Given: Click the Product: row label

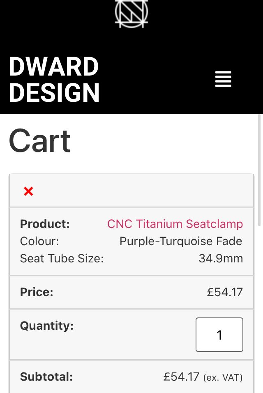Looking at the screenshot, I should [45, 224].
